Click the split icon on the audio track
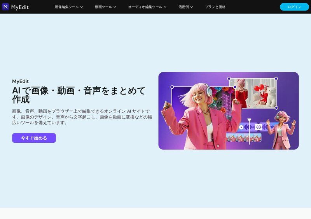Screen dimensions: 311x219 [258, 127]
